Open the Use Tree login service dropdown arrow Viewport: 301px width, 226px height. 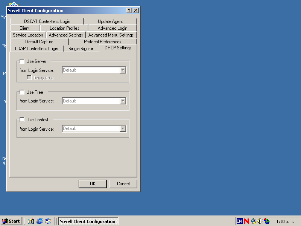(123, 101)
